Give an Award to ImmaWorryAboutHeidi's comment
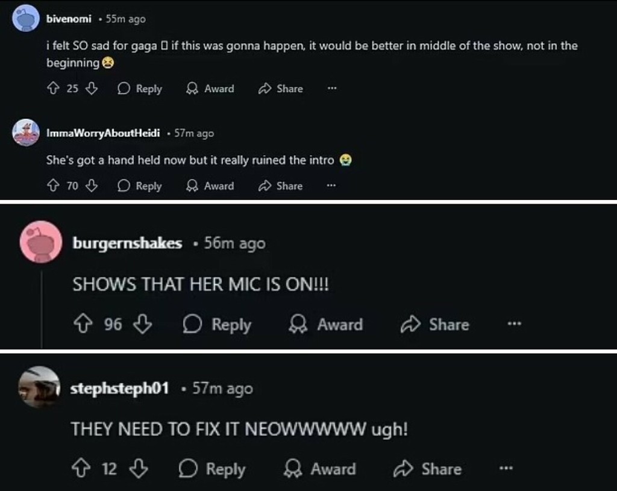This screenshot has width=617, height=491. coord(210,186)
